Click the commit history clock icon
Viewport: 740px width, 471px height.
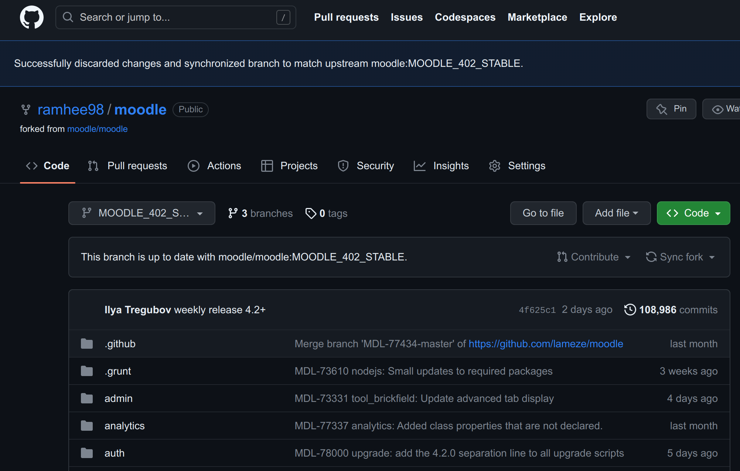(x=630, y=310)
